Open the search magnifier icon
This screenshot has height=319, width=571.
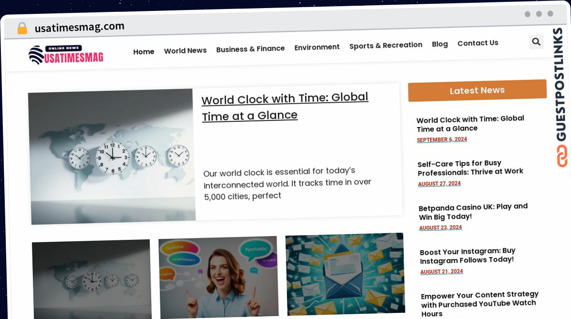(536, 42)
